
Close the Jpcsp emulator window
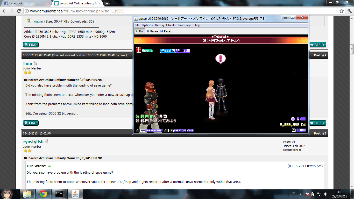(302, 18)
